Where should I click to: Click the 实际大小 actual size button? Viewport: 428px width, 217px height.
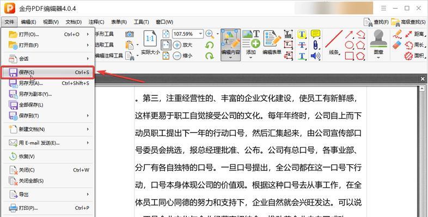pos(150,43)
